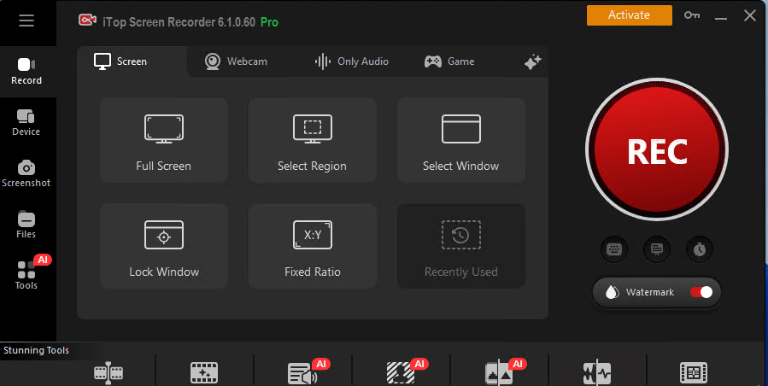Open the AI striped background remover tool

coord(401,373)
